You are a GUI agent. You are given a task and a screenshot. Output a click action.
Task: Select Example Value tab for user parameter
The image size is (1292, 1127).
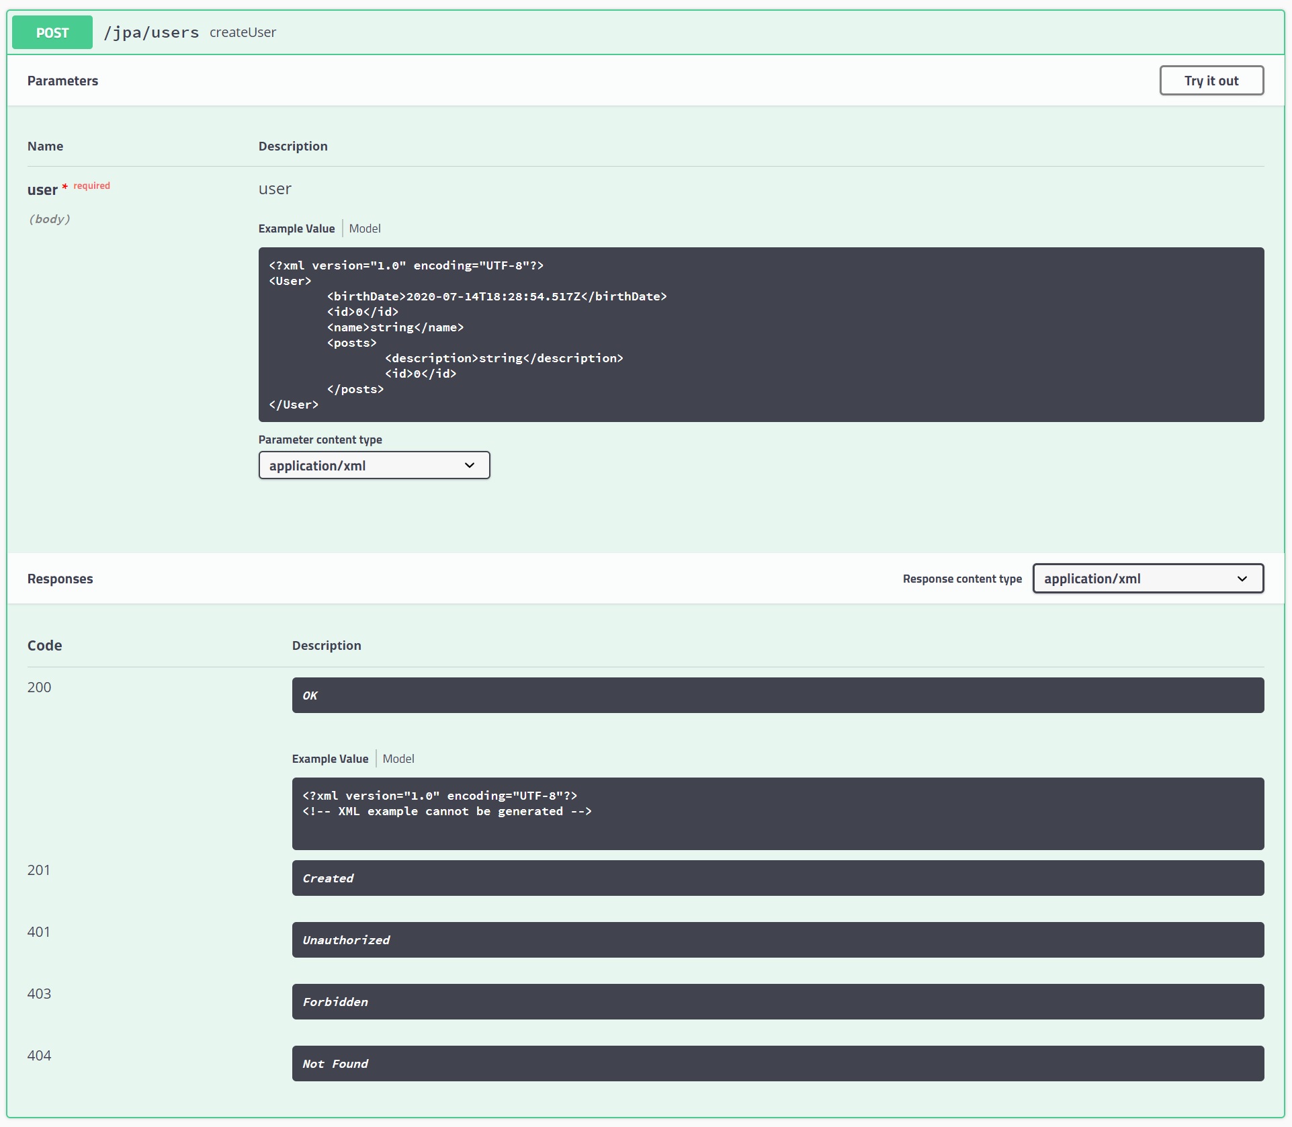[296, 228]
